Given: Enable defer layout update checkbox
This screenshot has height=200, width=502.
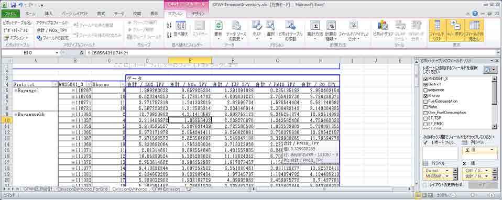Looking at the screenshot, I should (425, 185).
